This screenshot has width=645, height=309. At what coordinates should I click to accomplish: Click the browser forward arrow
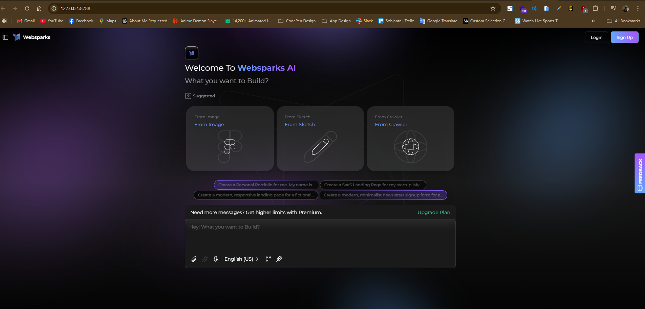coord(15,8)
